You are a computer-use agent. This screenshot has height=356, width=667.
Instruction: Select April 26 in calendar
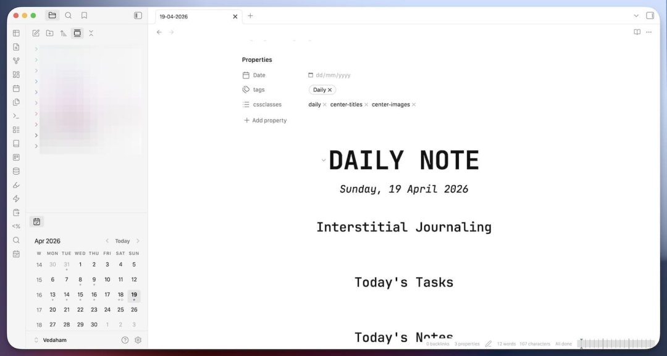tap(134, 310)
